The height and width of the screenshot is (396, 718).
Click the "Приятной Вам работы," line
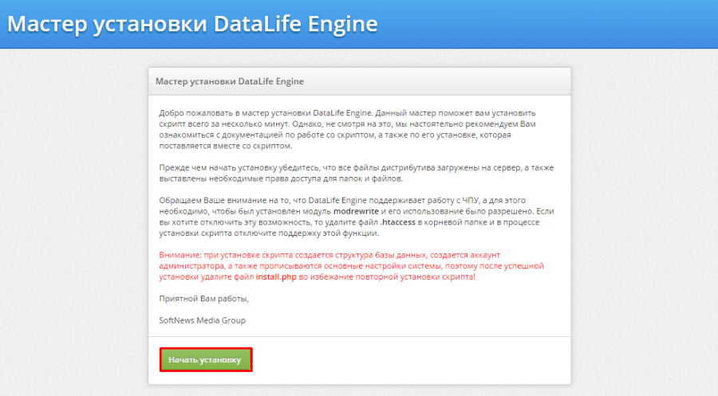[x=203, y=299]
